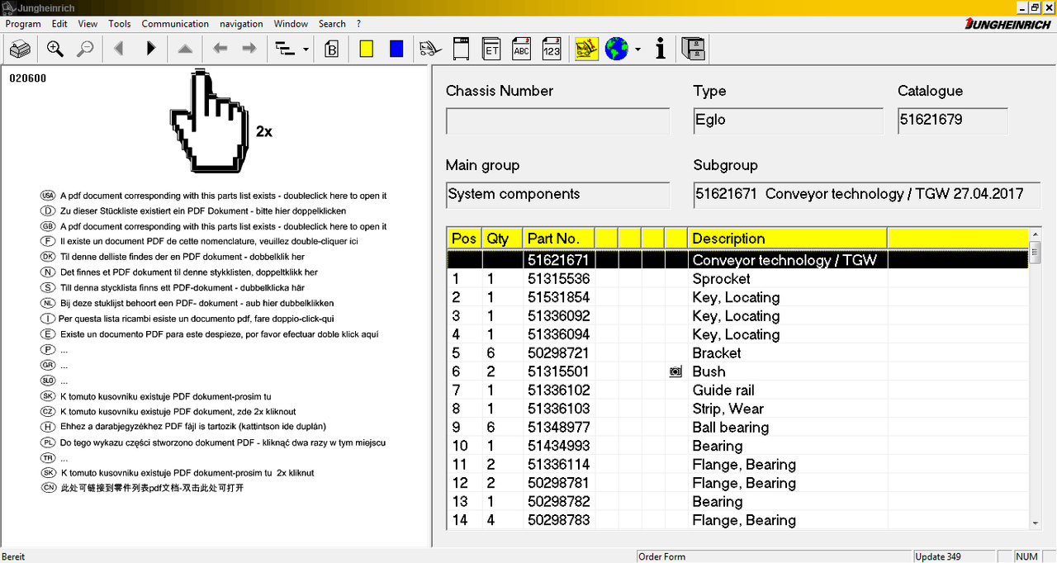
Task: Click the Main group field System components
Action: click(558, 196)
